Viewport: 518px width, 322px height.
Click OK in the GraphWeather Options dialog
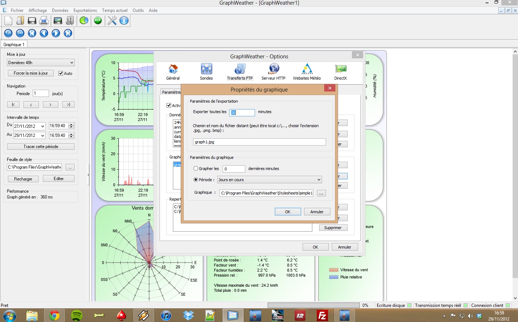tap(316, 247)
